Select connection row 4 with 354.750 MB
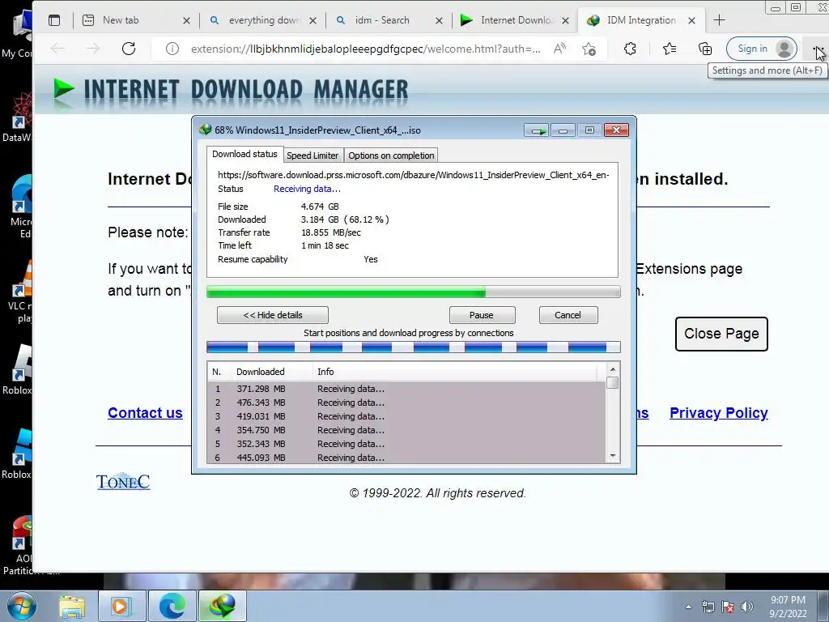Image resolution: width=829 pixels, height=622 pixels. [406, 430]
